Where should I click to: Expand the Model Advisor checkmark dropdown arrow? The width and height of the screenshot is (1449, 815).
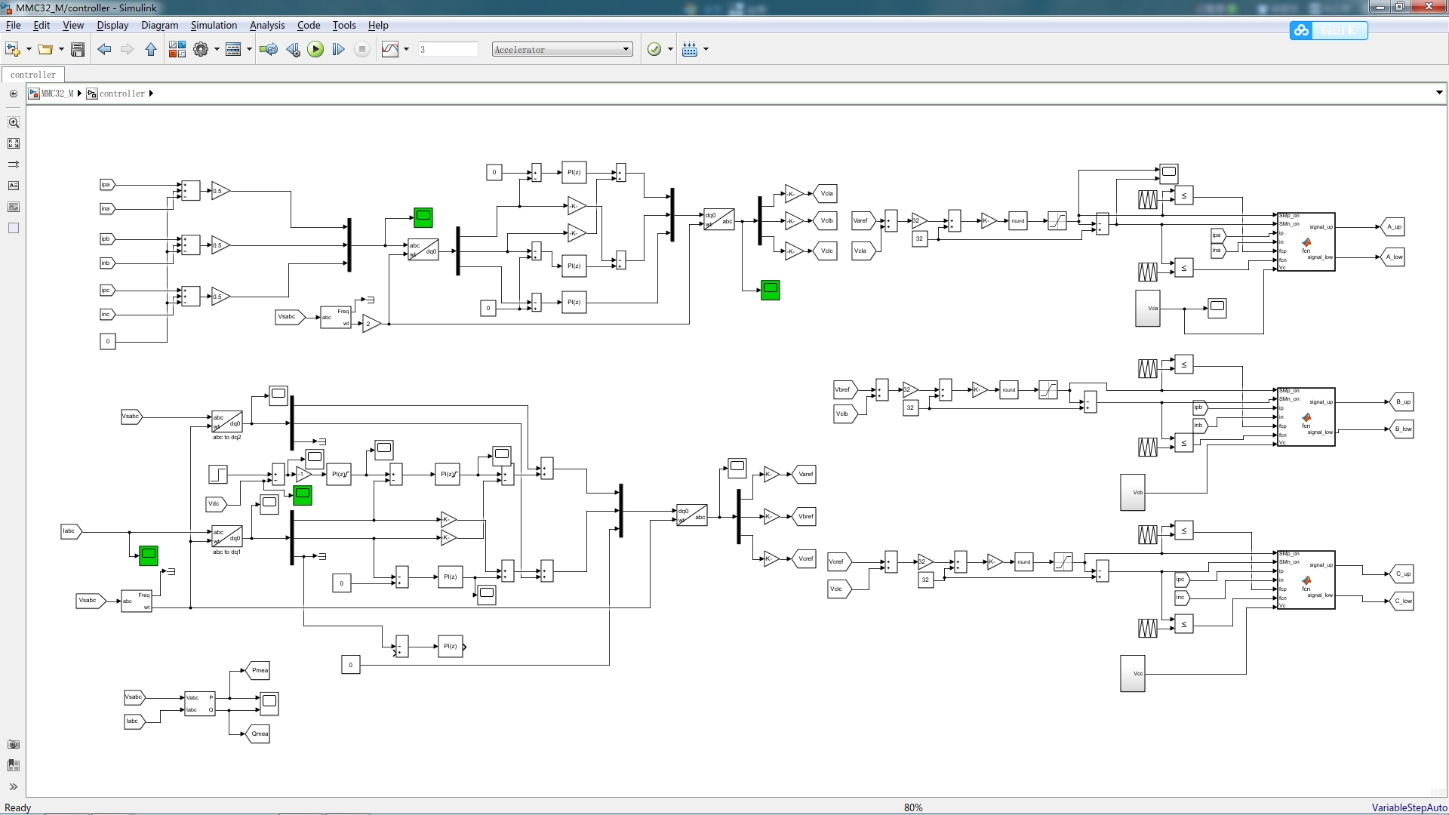coord(670,50)
